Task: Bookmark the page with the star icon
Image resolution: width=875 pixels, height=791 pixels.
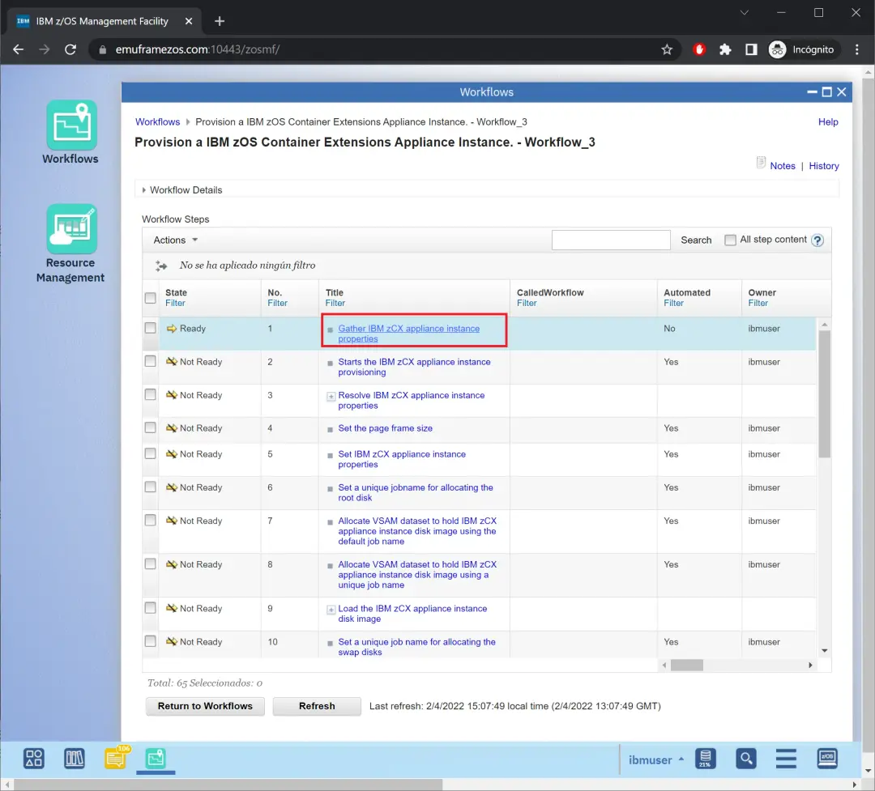Action: coord(667,49)
